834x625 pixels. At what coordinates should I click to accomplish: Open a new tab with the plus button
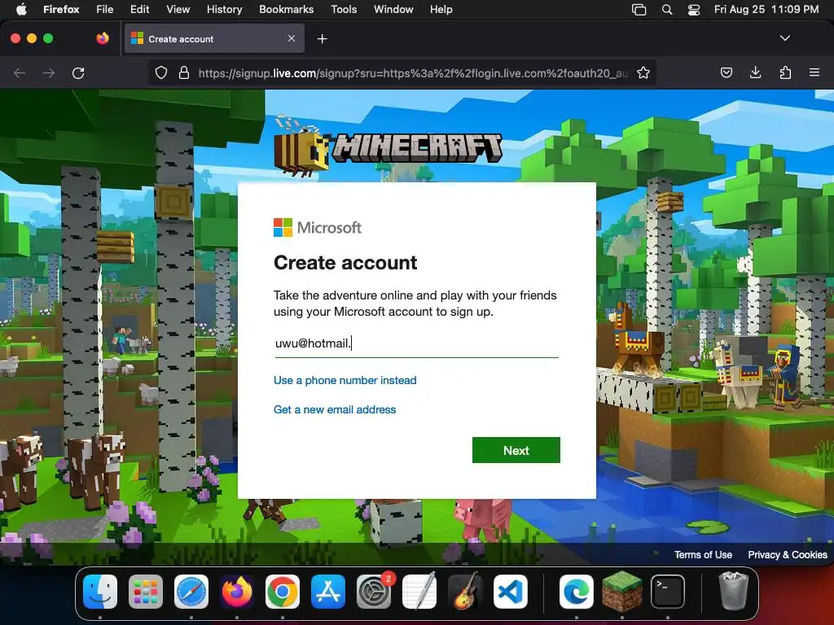[x=322, y=39]
